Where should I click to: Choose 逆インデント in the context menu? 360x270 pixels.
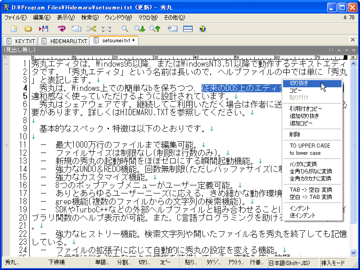tap(312, 216)
